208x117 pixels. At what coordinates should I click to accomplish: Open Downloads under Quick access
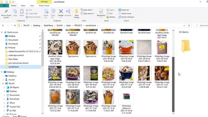point(13,44)
